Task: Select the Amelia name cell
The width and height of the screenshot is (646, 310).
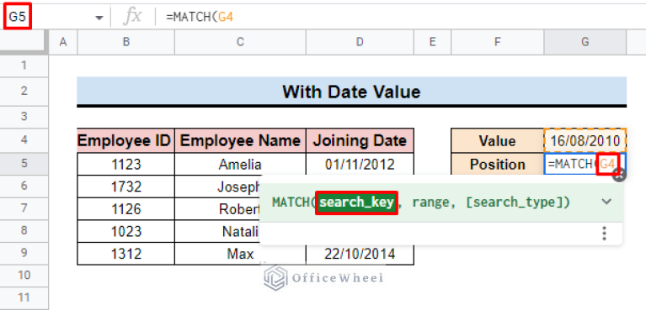Action: (240, 164)
